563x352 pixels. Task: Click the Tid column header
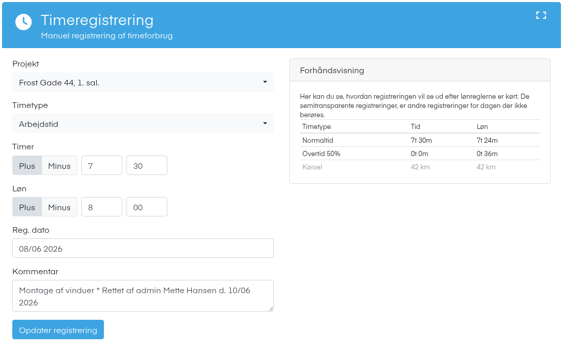(x=416, y=127)
